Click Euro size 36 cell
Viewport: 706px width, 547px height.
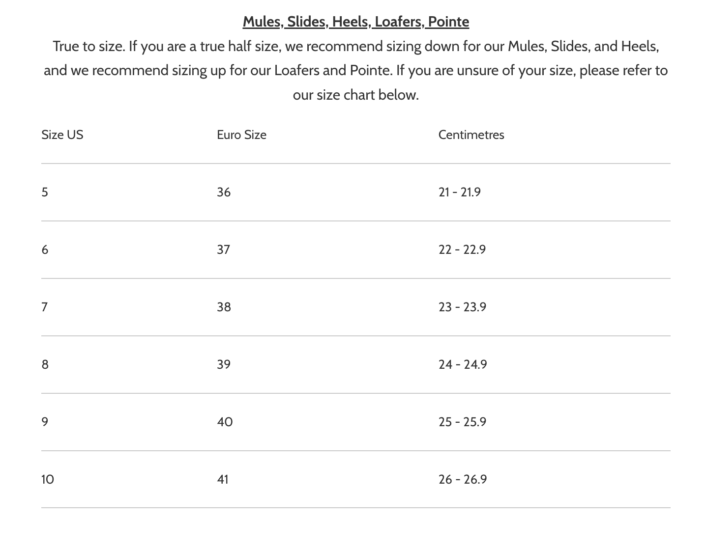(x=224, y=192)
